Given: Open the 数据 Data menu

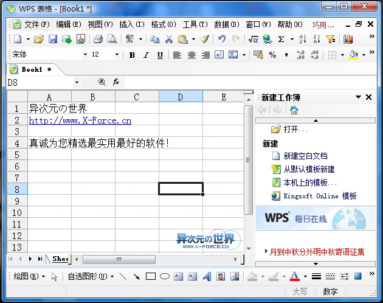Looking at the screenshot, I should [227, 24].
